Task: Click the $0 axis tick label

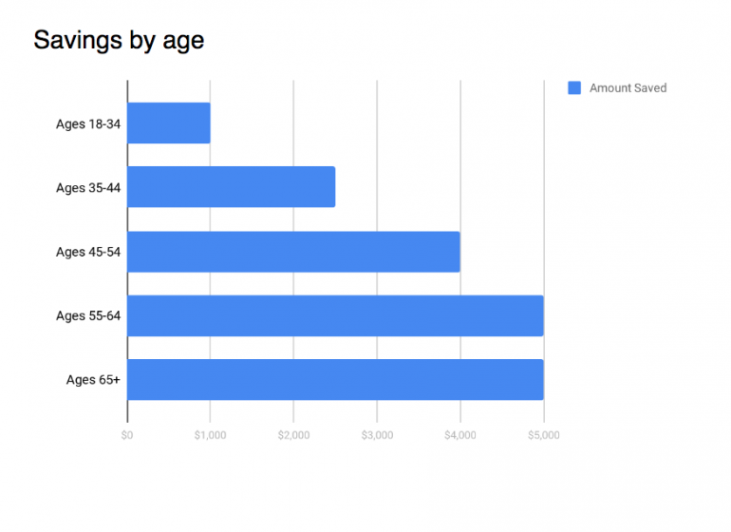Action: [127, 435]
